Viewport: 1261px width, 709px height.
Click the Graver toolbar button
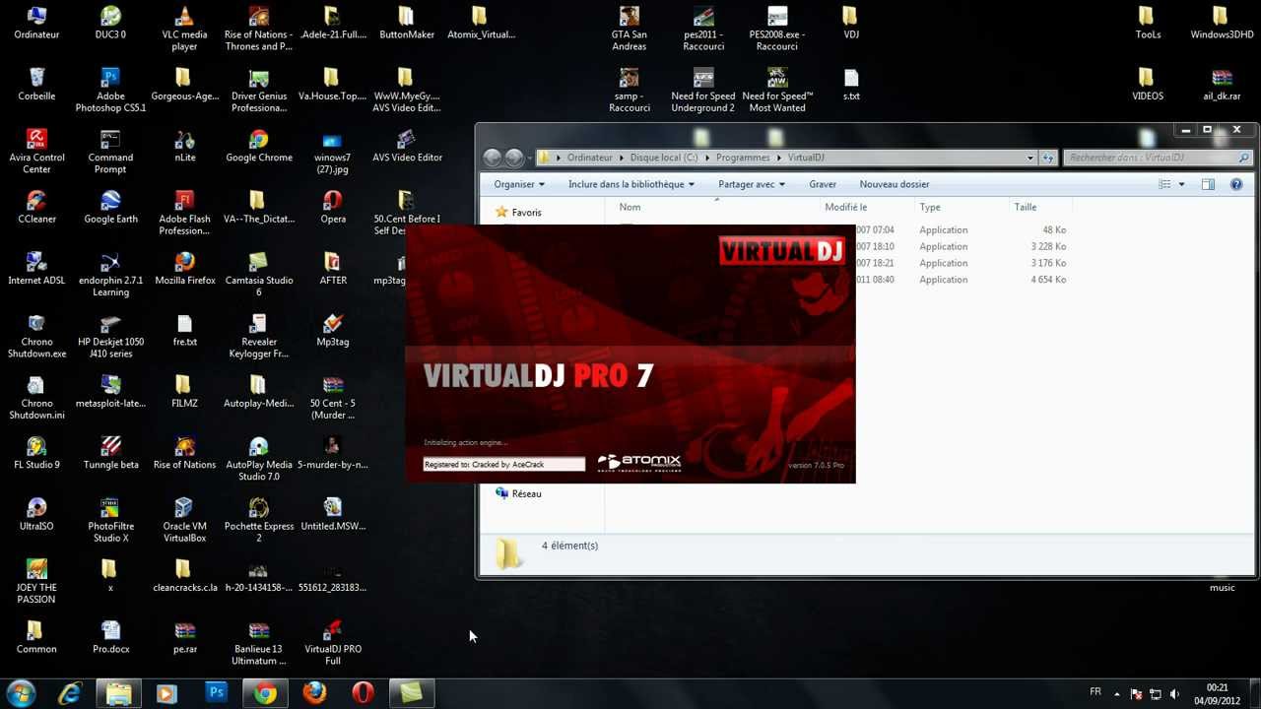click(x=823, y=184)
